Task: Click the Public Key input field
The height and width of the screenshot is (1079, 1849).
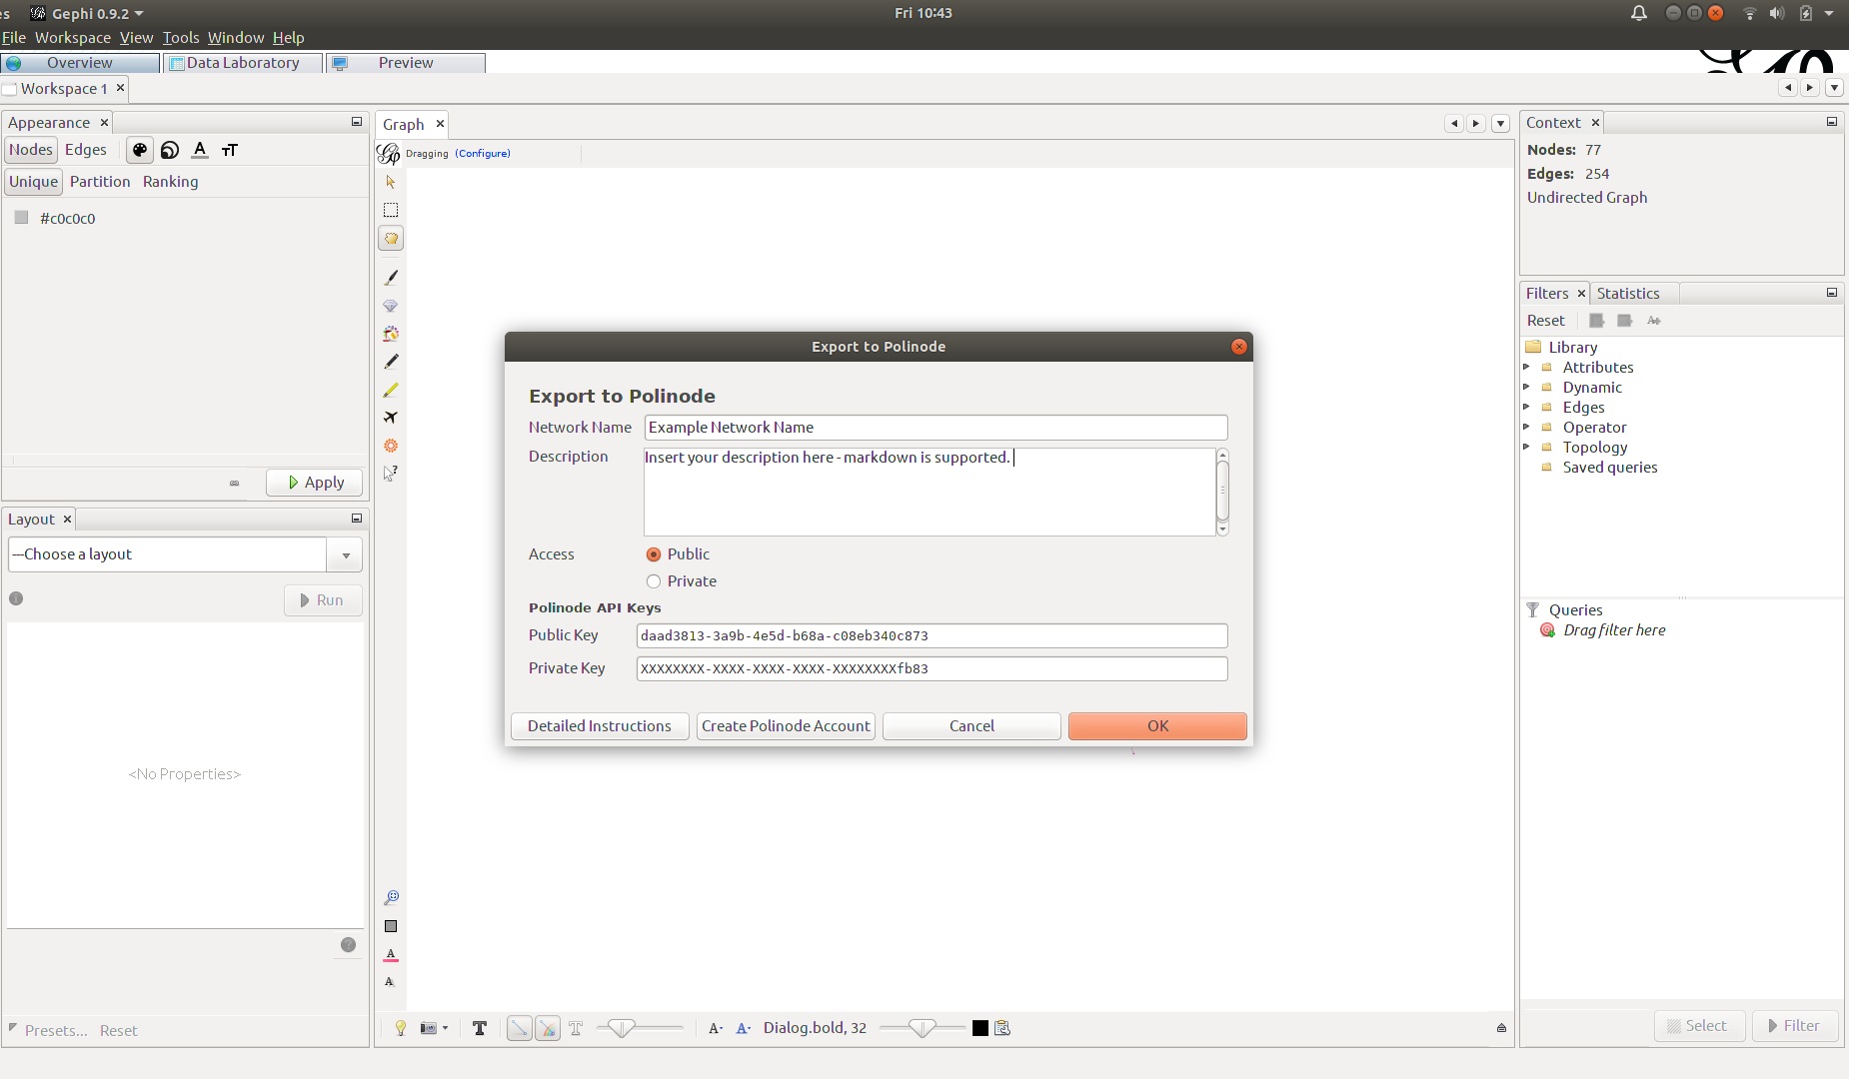Action: (931, 636)
